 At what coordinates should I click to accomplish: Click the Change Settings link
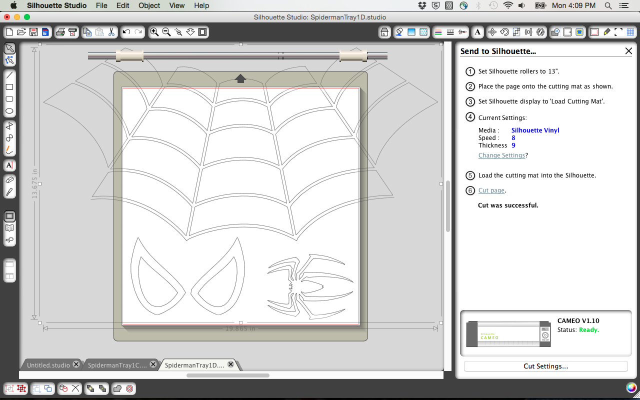501,155
